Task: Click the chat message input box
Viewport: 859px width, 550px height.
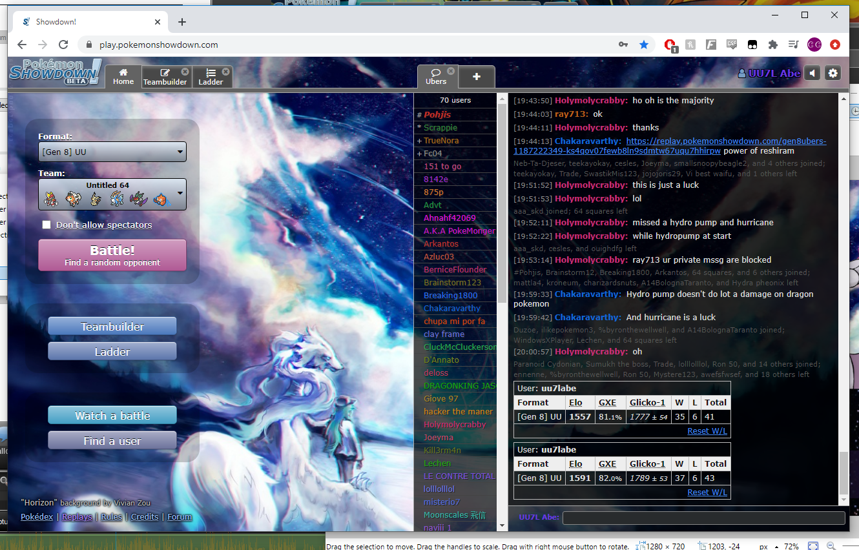Action: click(703, 518)
